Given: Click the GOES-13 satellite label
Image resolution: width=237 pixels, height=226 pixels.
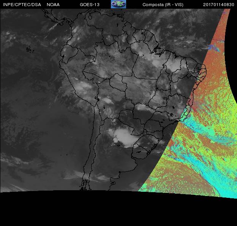Looking at the screenshot, I should (90, 5).
